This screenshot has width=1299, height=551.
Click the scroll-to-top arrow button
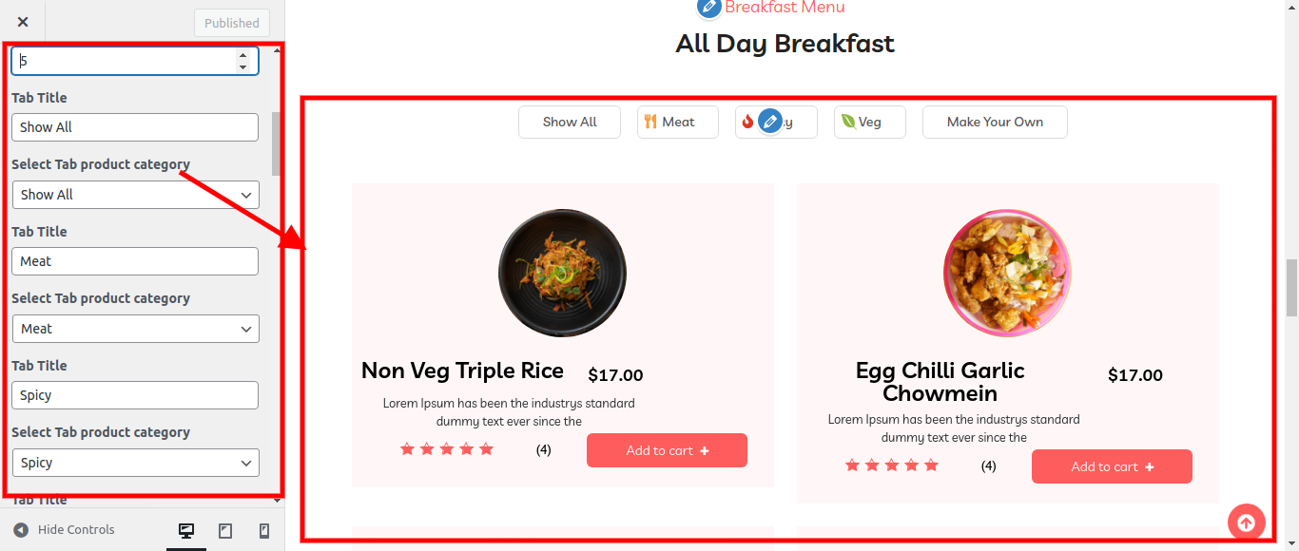pos(1246,522)
